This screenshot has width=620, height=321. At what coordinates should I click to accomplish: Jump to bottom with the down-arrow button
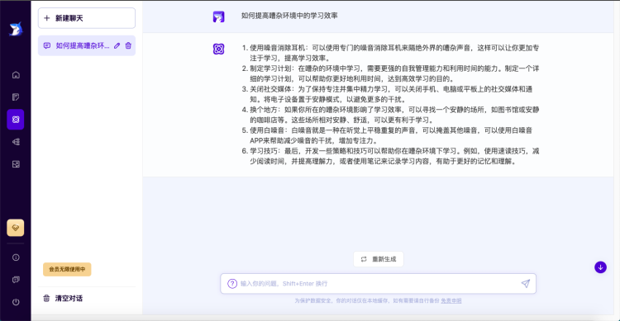point(600,267)
